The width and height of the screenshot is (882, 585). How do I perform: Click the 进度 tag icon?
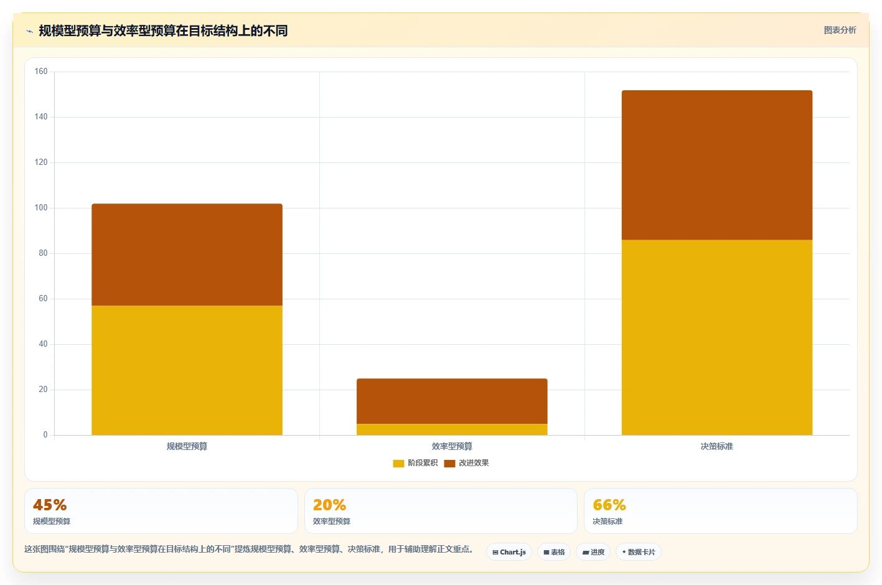pyautogui.click(x=586, y=553)
